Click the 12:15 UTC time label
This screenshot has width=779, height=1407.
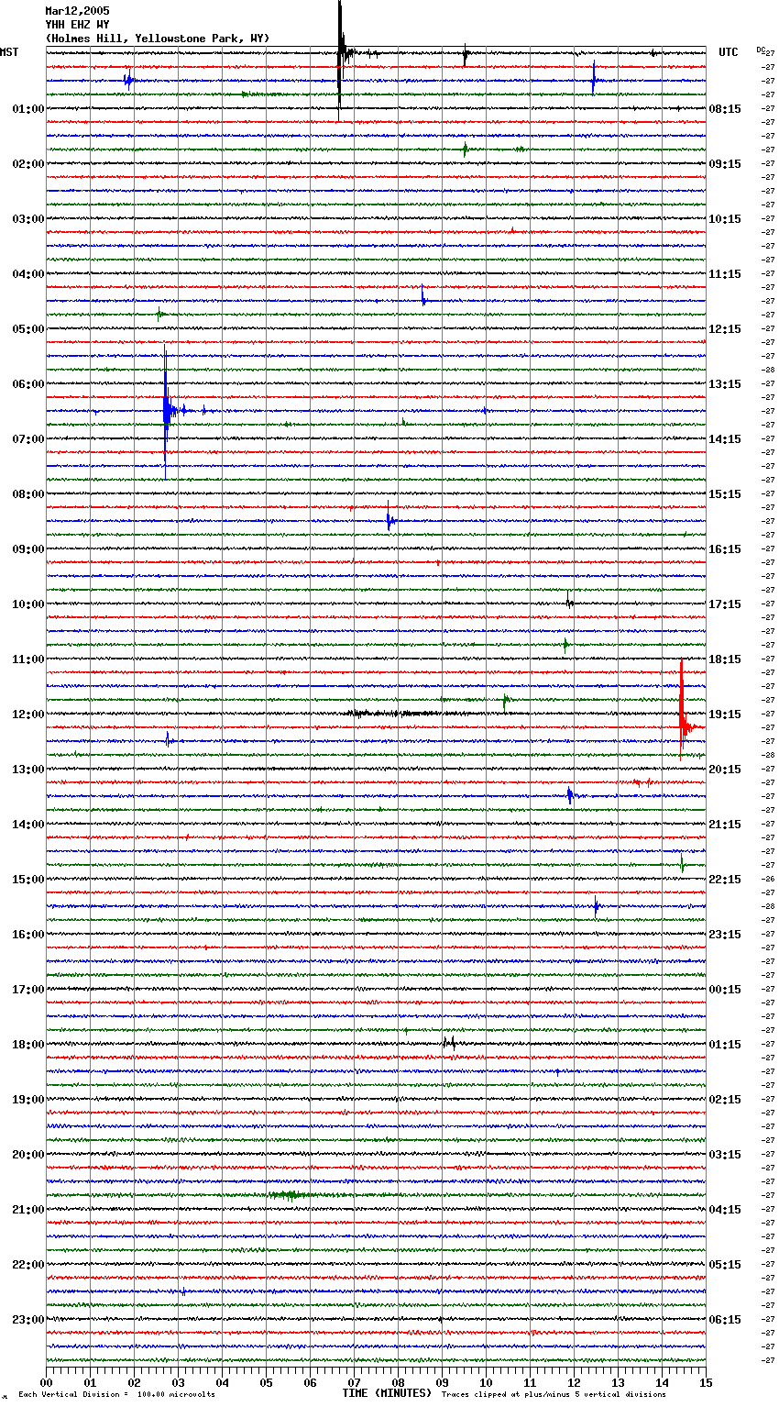pyautogui.click(x=725, y=329)
